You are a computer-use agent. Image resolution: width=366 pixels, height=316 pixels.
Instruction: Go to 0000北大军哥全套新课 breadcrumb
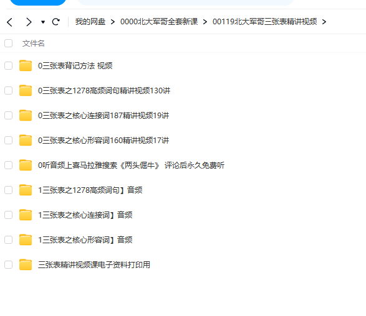coord(159,22)
